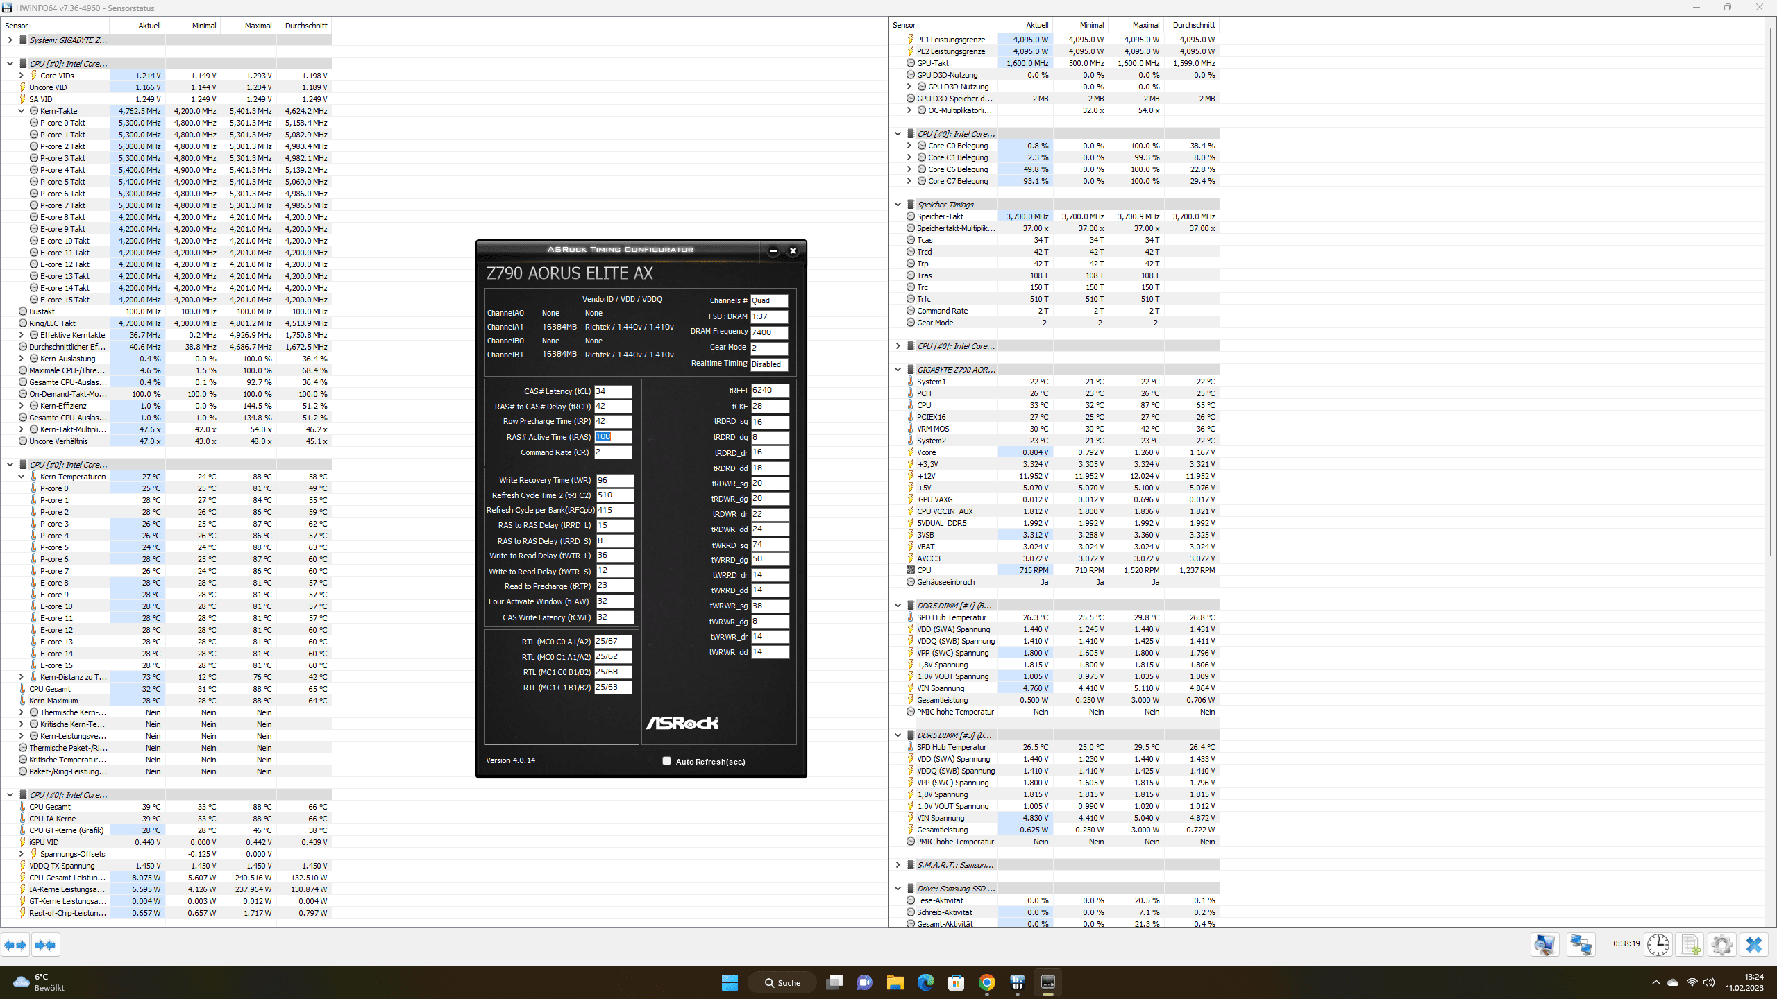Click the Sensor column header in right panel

(943, 25)
